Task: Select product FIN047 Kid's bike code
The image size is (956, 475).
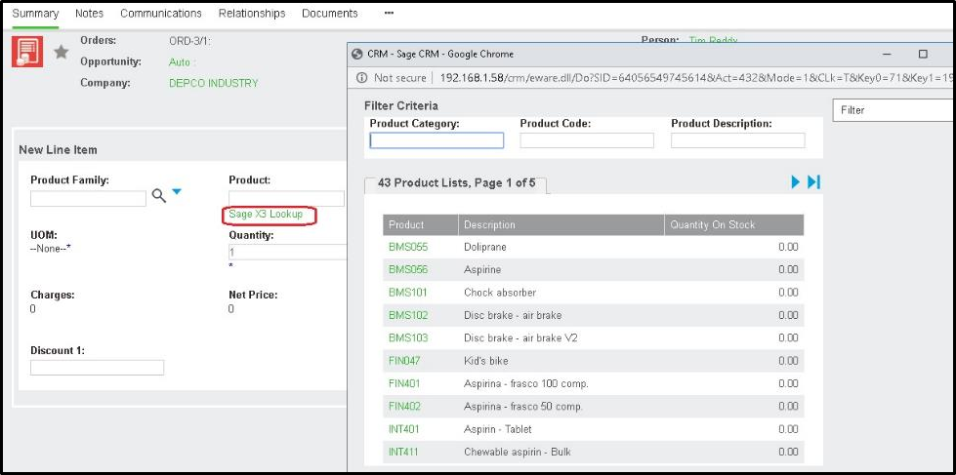Action: pos(404,361)
